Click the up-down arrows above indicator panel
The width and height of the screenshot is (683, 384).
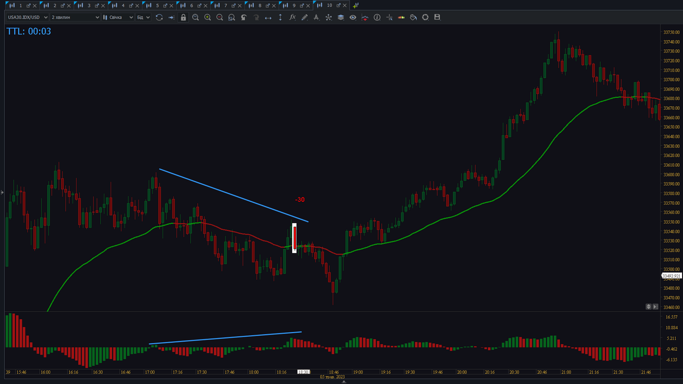click(x=649, y=307)
